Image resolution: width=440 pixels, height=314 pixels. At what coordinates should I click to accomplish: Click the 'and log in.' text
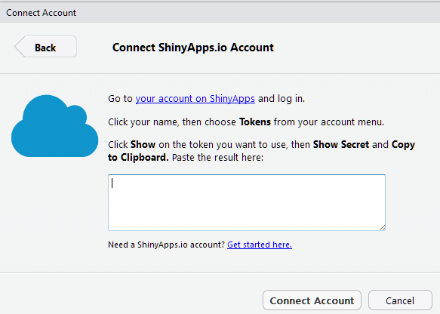(282, 99)
